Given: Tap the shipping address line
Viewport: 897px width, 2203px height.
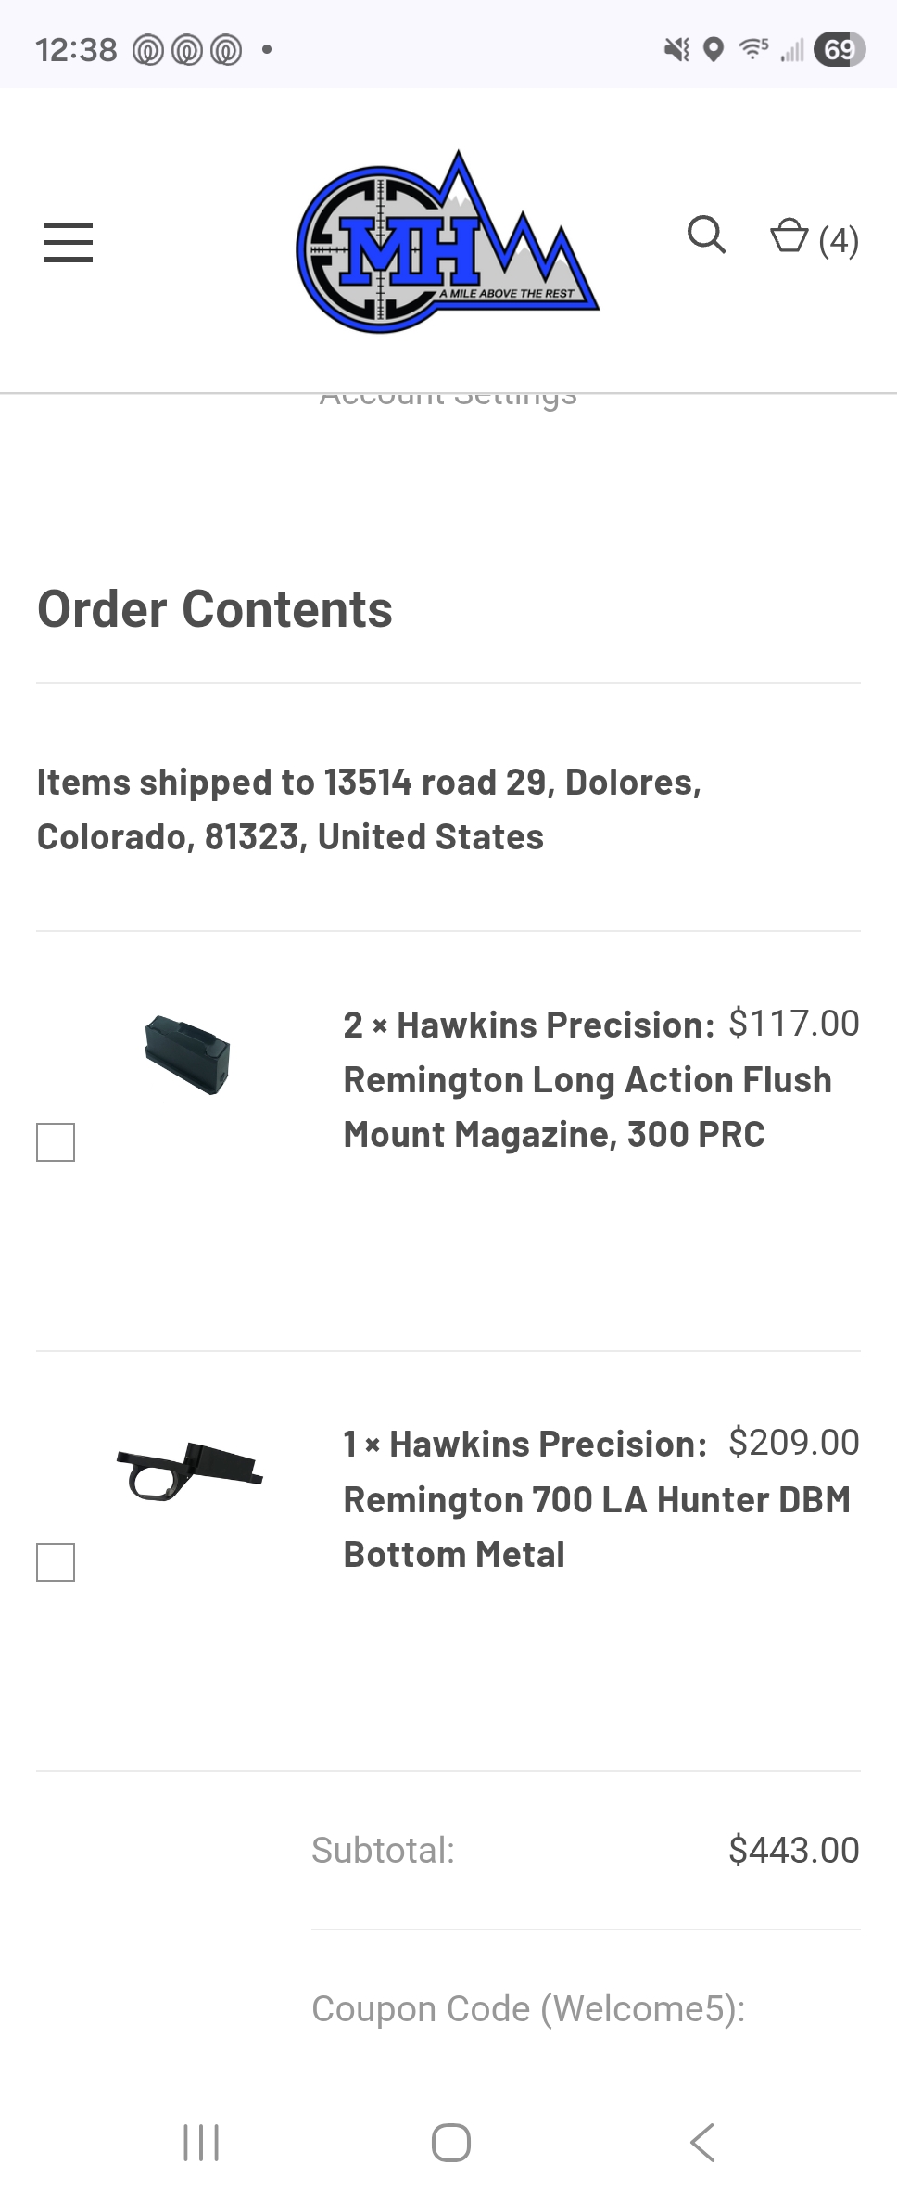Looking at the screenshot, I should [369, 809].
